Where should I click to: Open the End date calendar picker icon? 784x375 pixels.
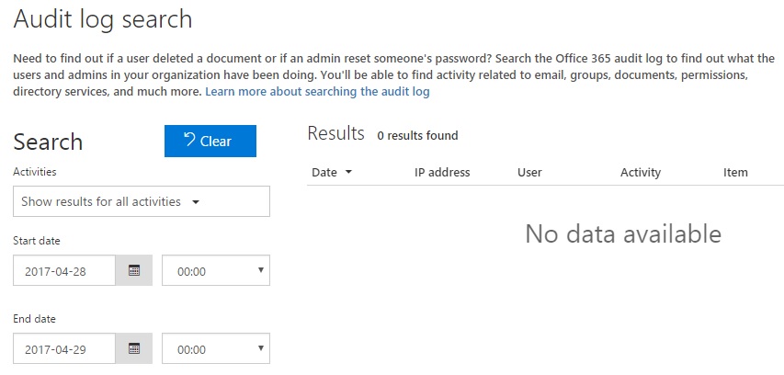point(134,348)
